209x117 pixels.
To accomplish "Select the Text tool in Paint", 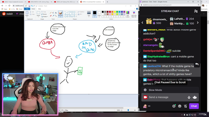I will coord(56,13).
